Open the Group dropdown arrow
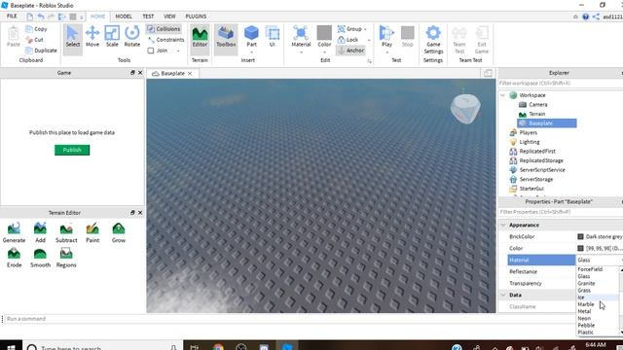Image resolution: width=623 pixels, height=350 pixels. 365,29
